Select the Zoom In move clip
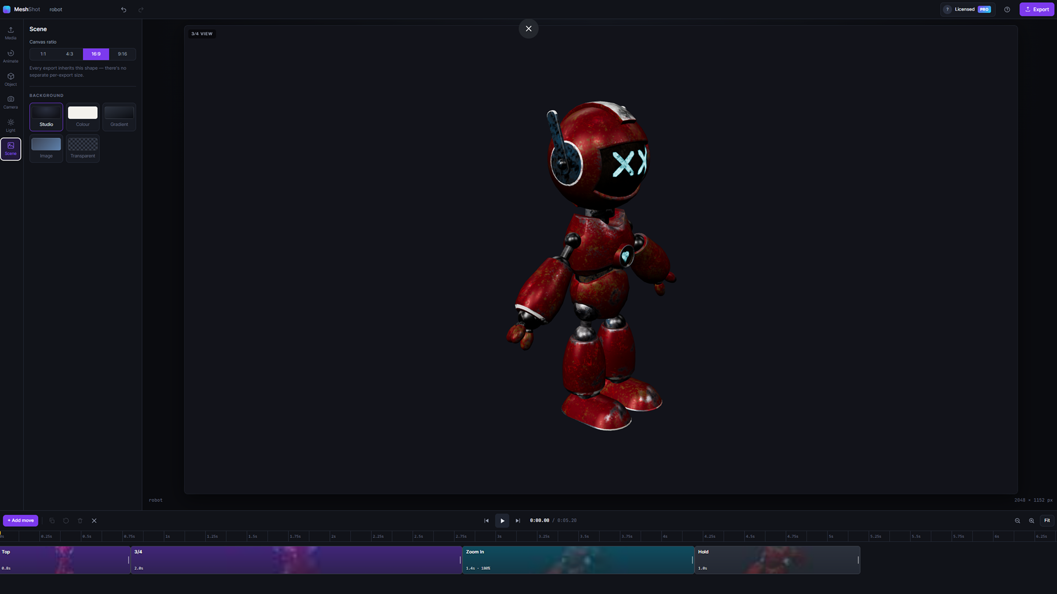 click(578, 560)
